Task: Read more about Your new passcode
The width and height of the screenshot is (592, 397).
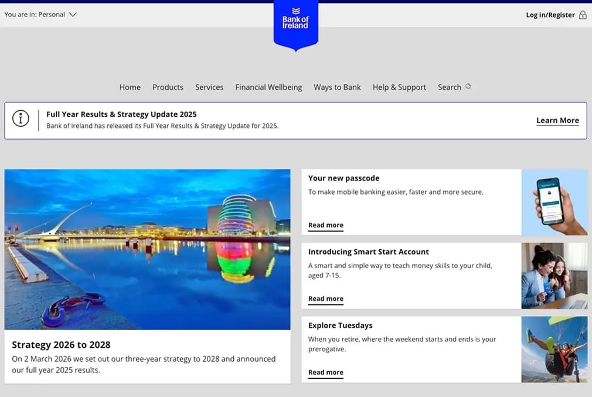Action: pyautogui.click(x=326, y=225)
